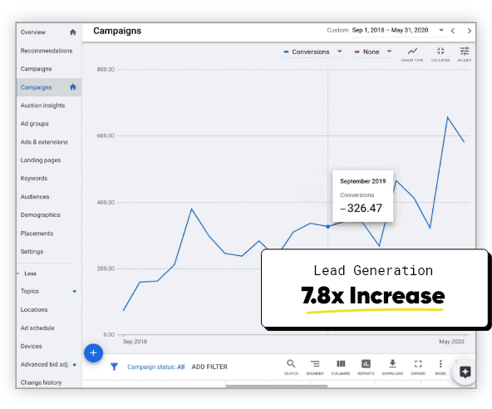Screen dimensions: 492x409
Task: Open the Search magnifier tool
Action: click(x=291, y=367)
